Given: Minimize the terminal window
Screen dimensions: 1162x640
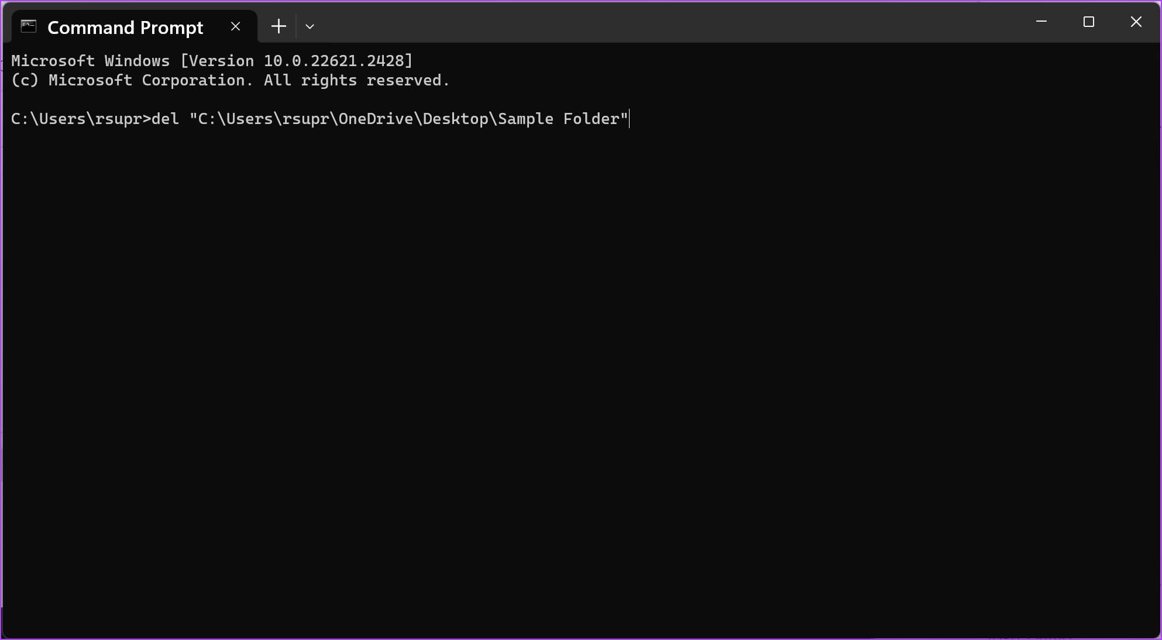Looking at the screenshot, I should pyautogui.click(x=1041, y=22).
